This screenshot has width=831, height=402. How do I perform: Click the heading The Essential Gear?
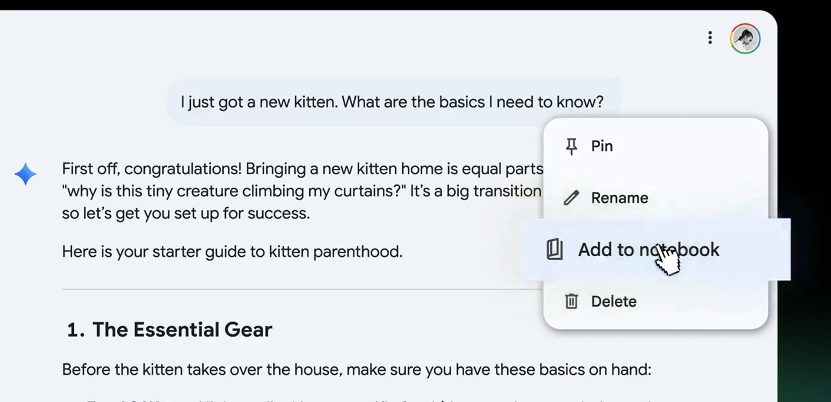click(x=182, y=330)
